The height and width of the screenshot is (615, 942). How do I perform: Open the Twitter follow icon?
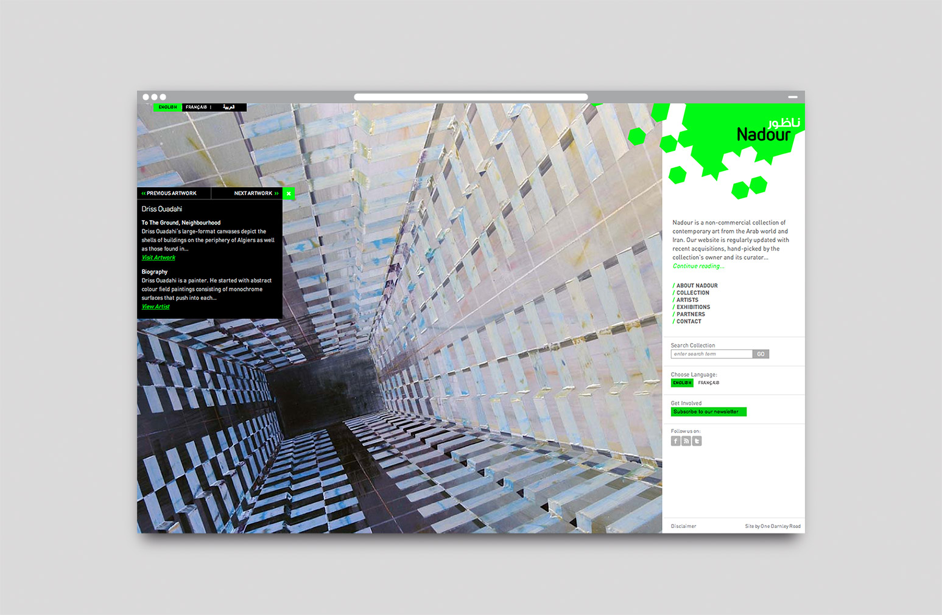697,441
